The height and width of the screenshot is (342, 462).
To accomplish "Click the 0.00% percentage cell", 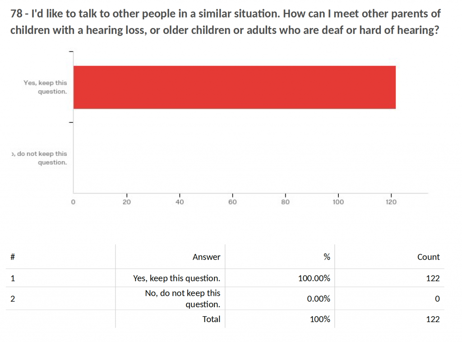I will click(x=319, y=299).
